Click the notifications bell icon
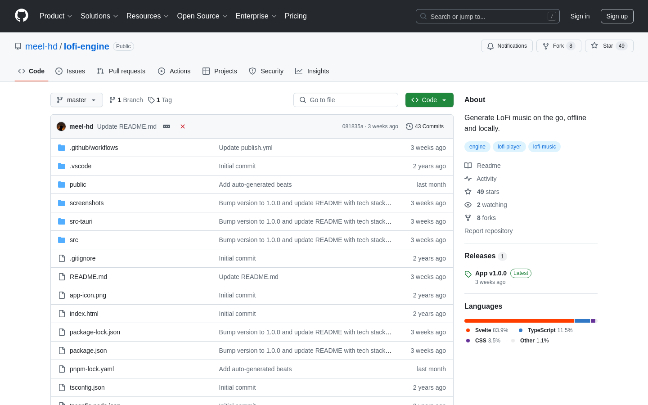 click(x=490, y=46)
